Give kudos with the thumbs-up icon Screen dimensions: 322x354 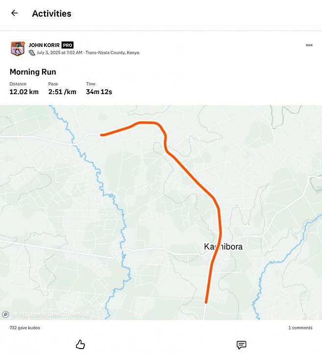(81, 345)
